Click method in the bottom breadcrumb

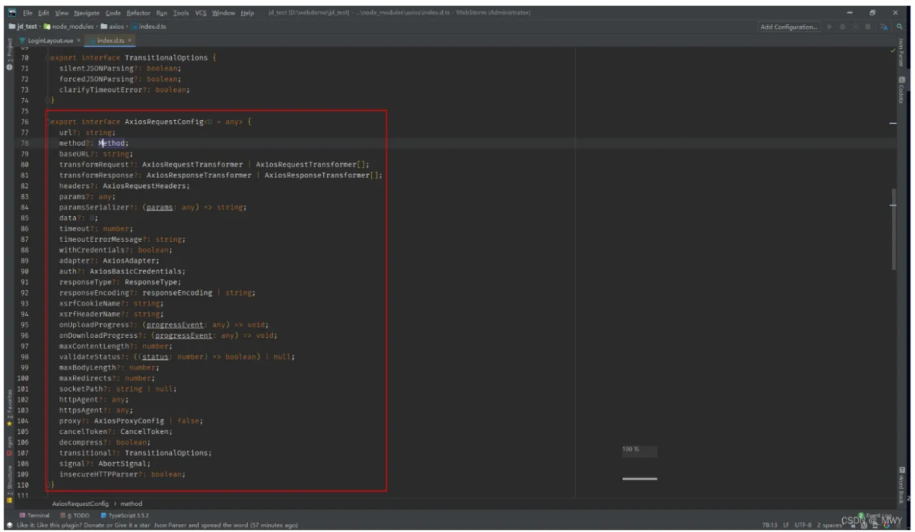(131, 504)
